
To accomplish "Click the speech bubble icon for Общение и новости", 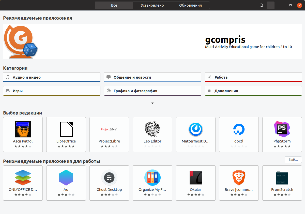I will pyautogui.click(x=109, y=77).
